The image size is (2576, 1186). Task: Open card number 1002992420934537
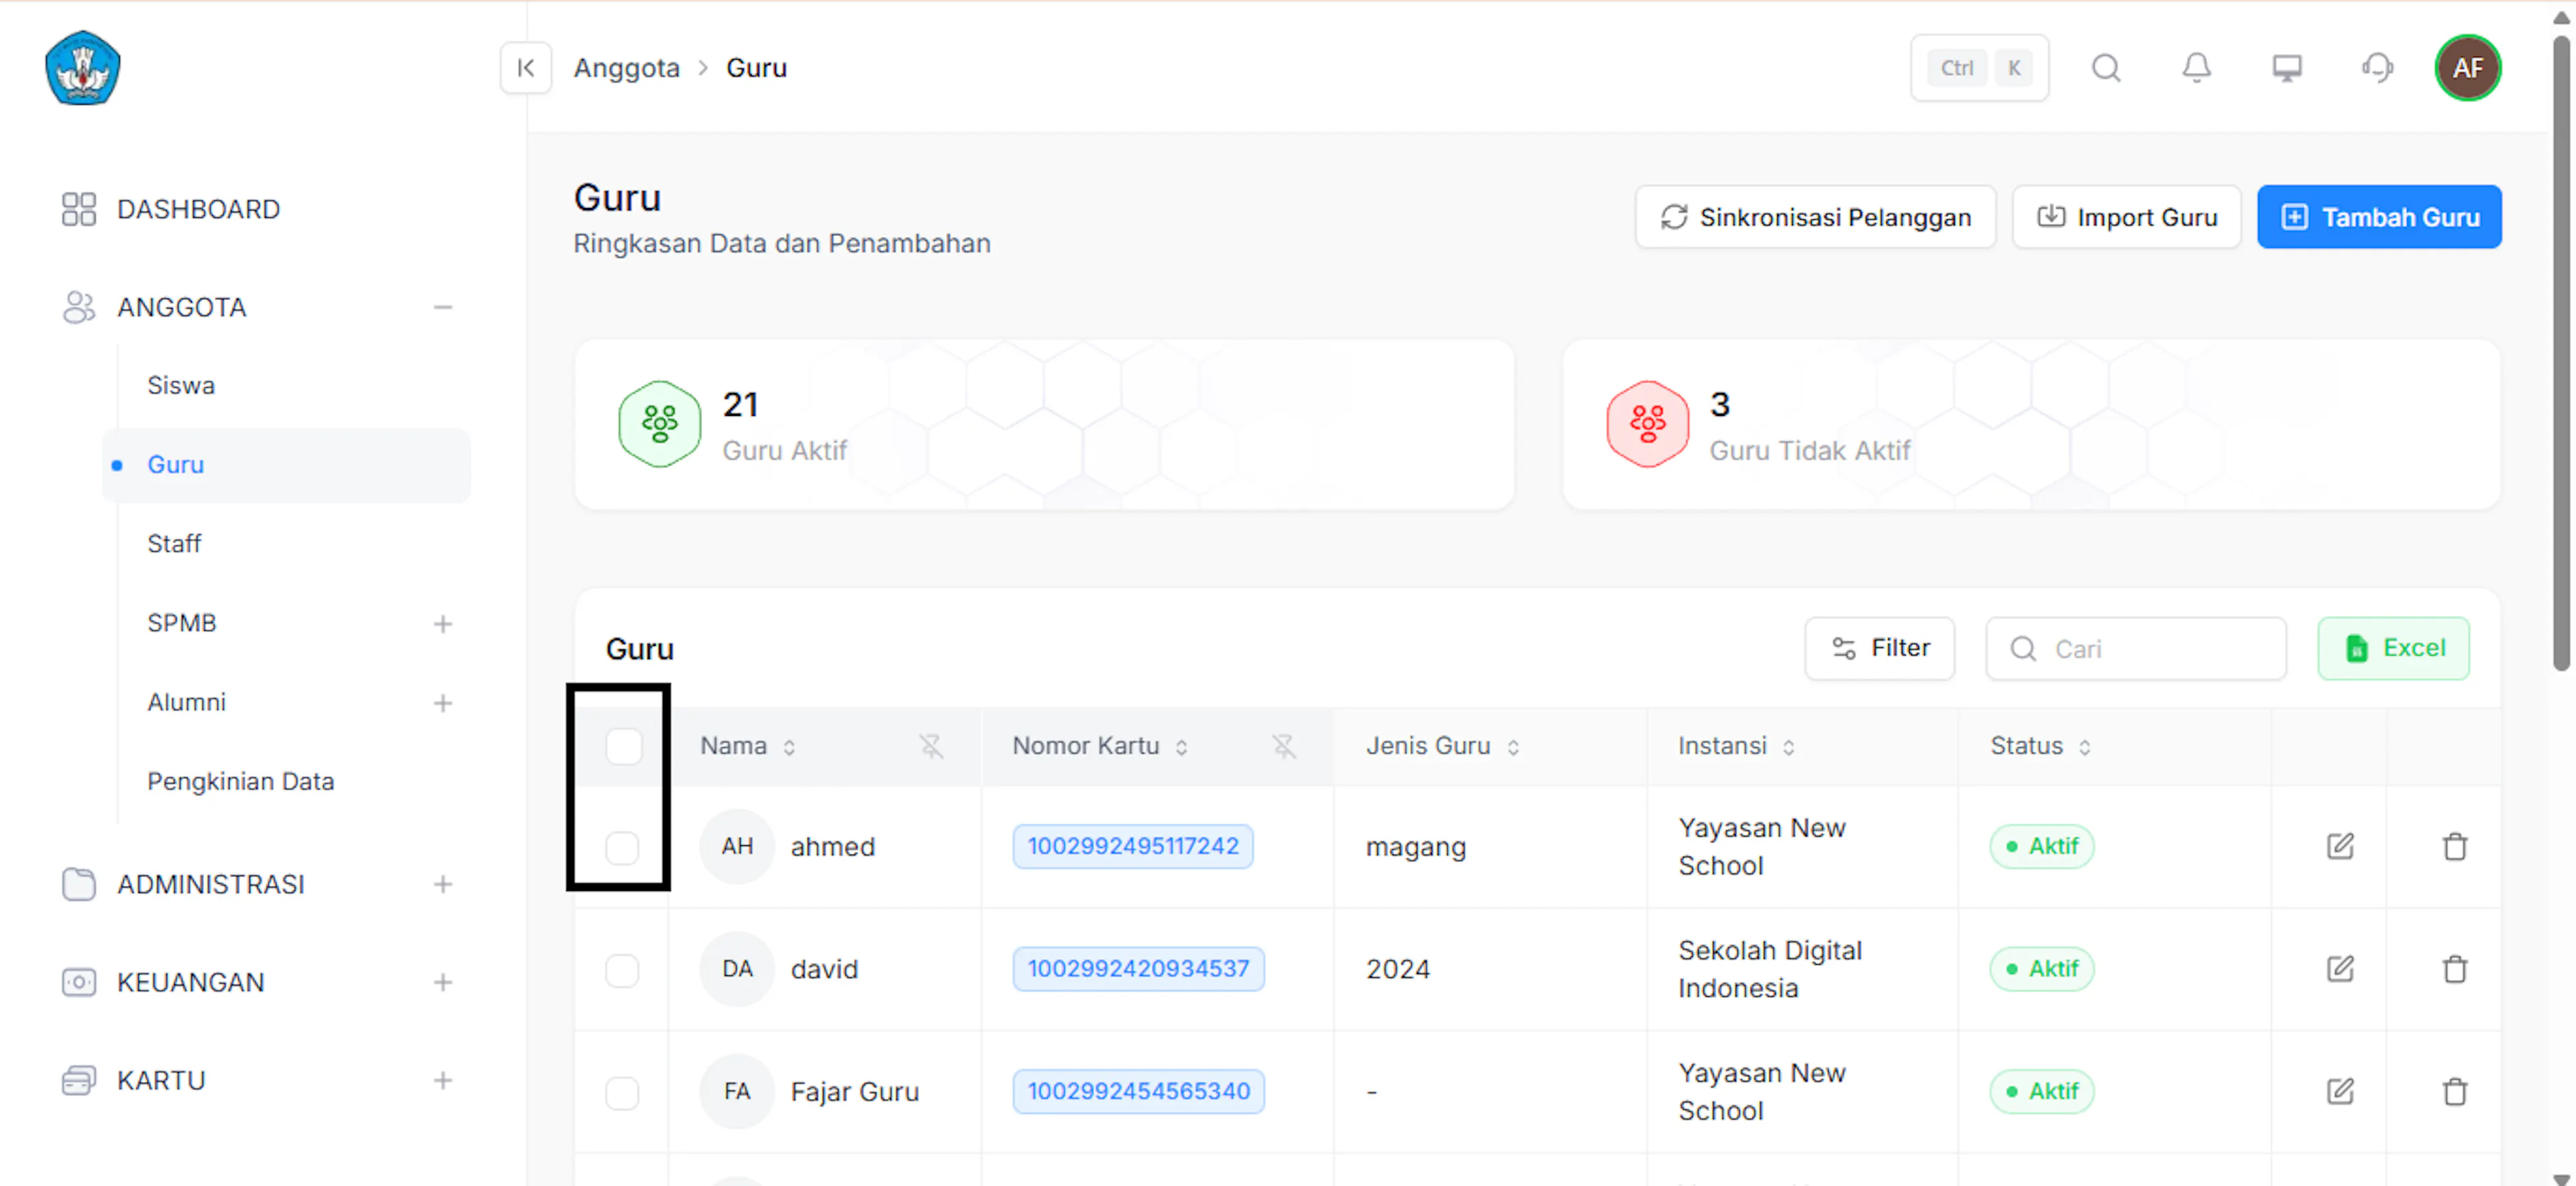click(1138, 968)
